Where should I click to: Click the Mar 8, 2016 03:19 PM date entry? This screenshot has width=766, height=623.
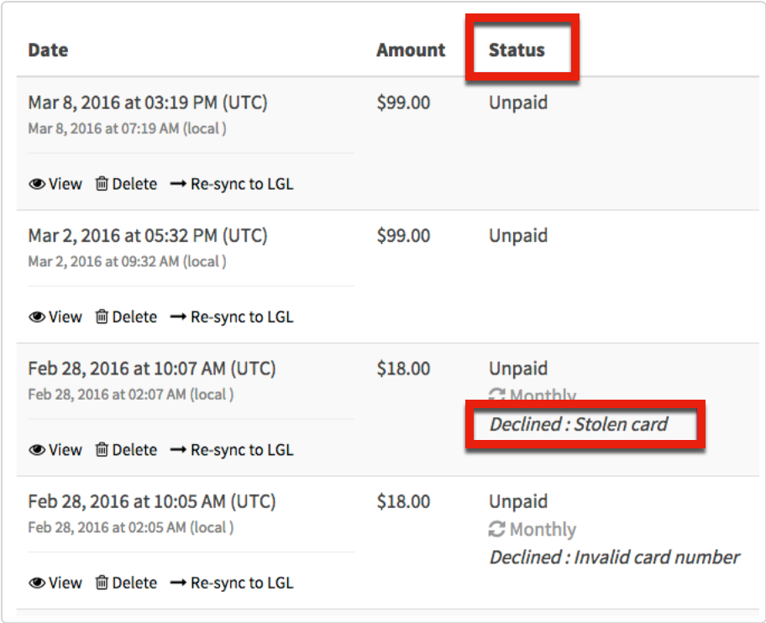148,102
